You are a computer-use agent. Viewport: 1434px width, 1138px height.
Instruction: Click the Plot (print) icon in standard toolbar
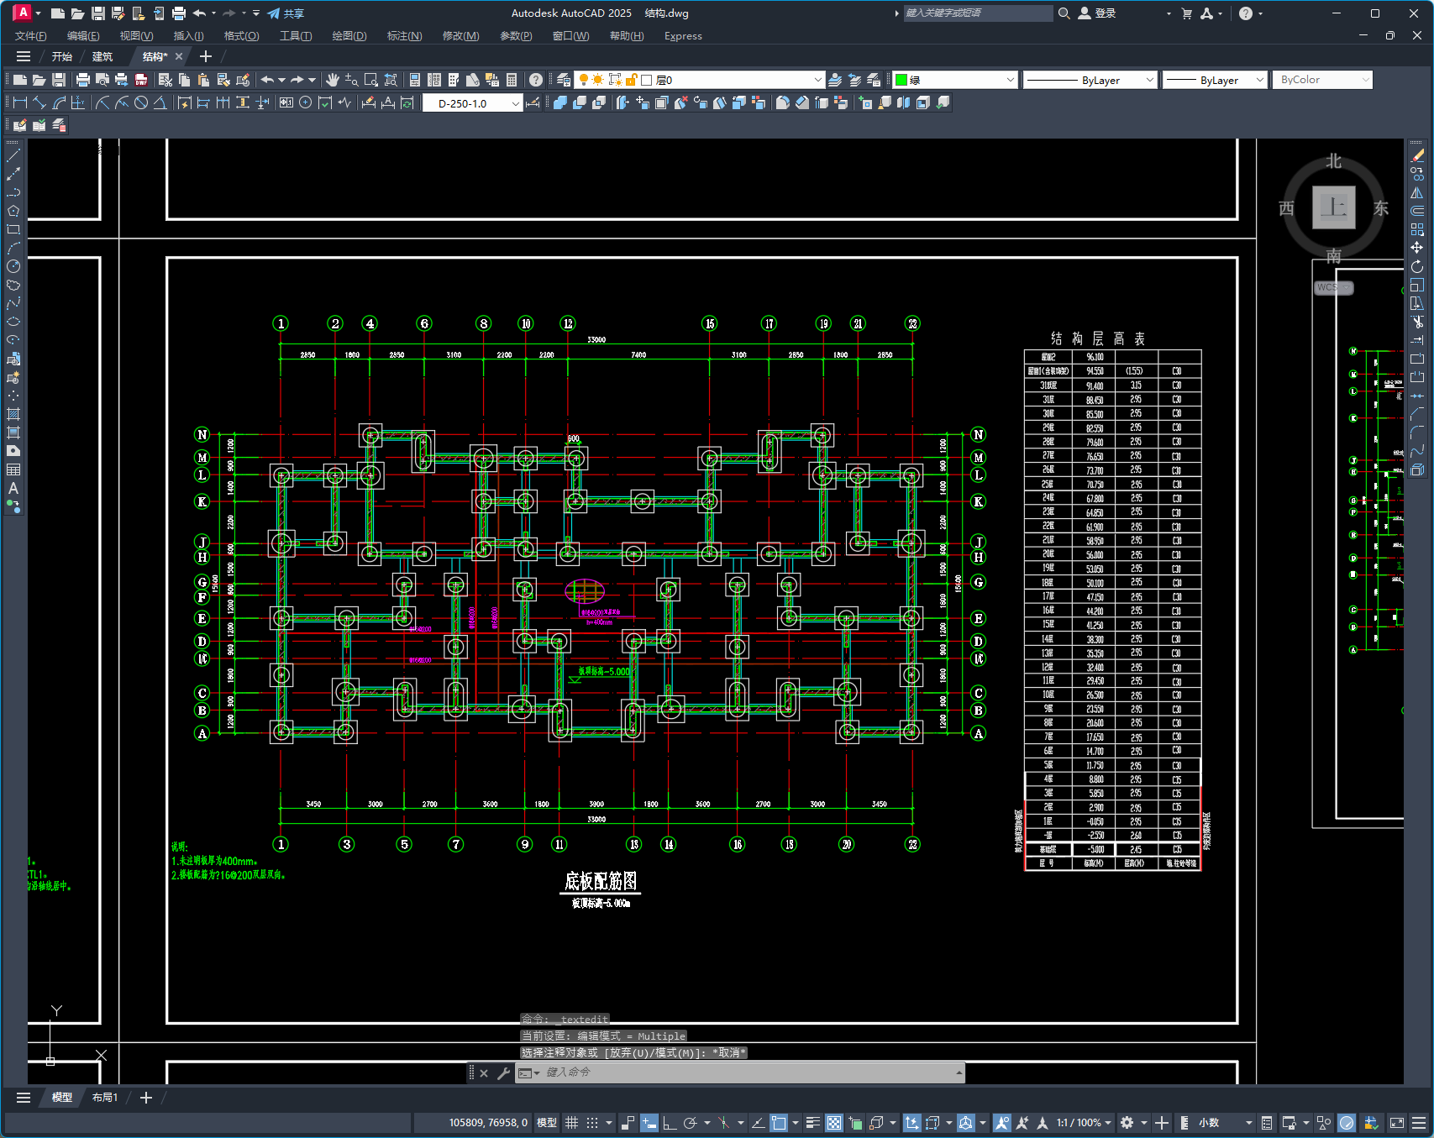[82, 80]
